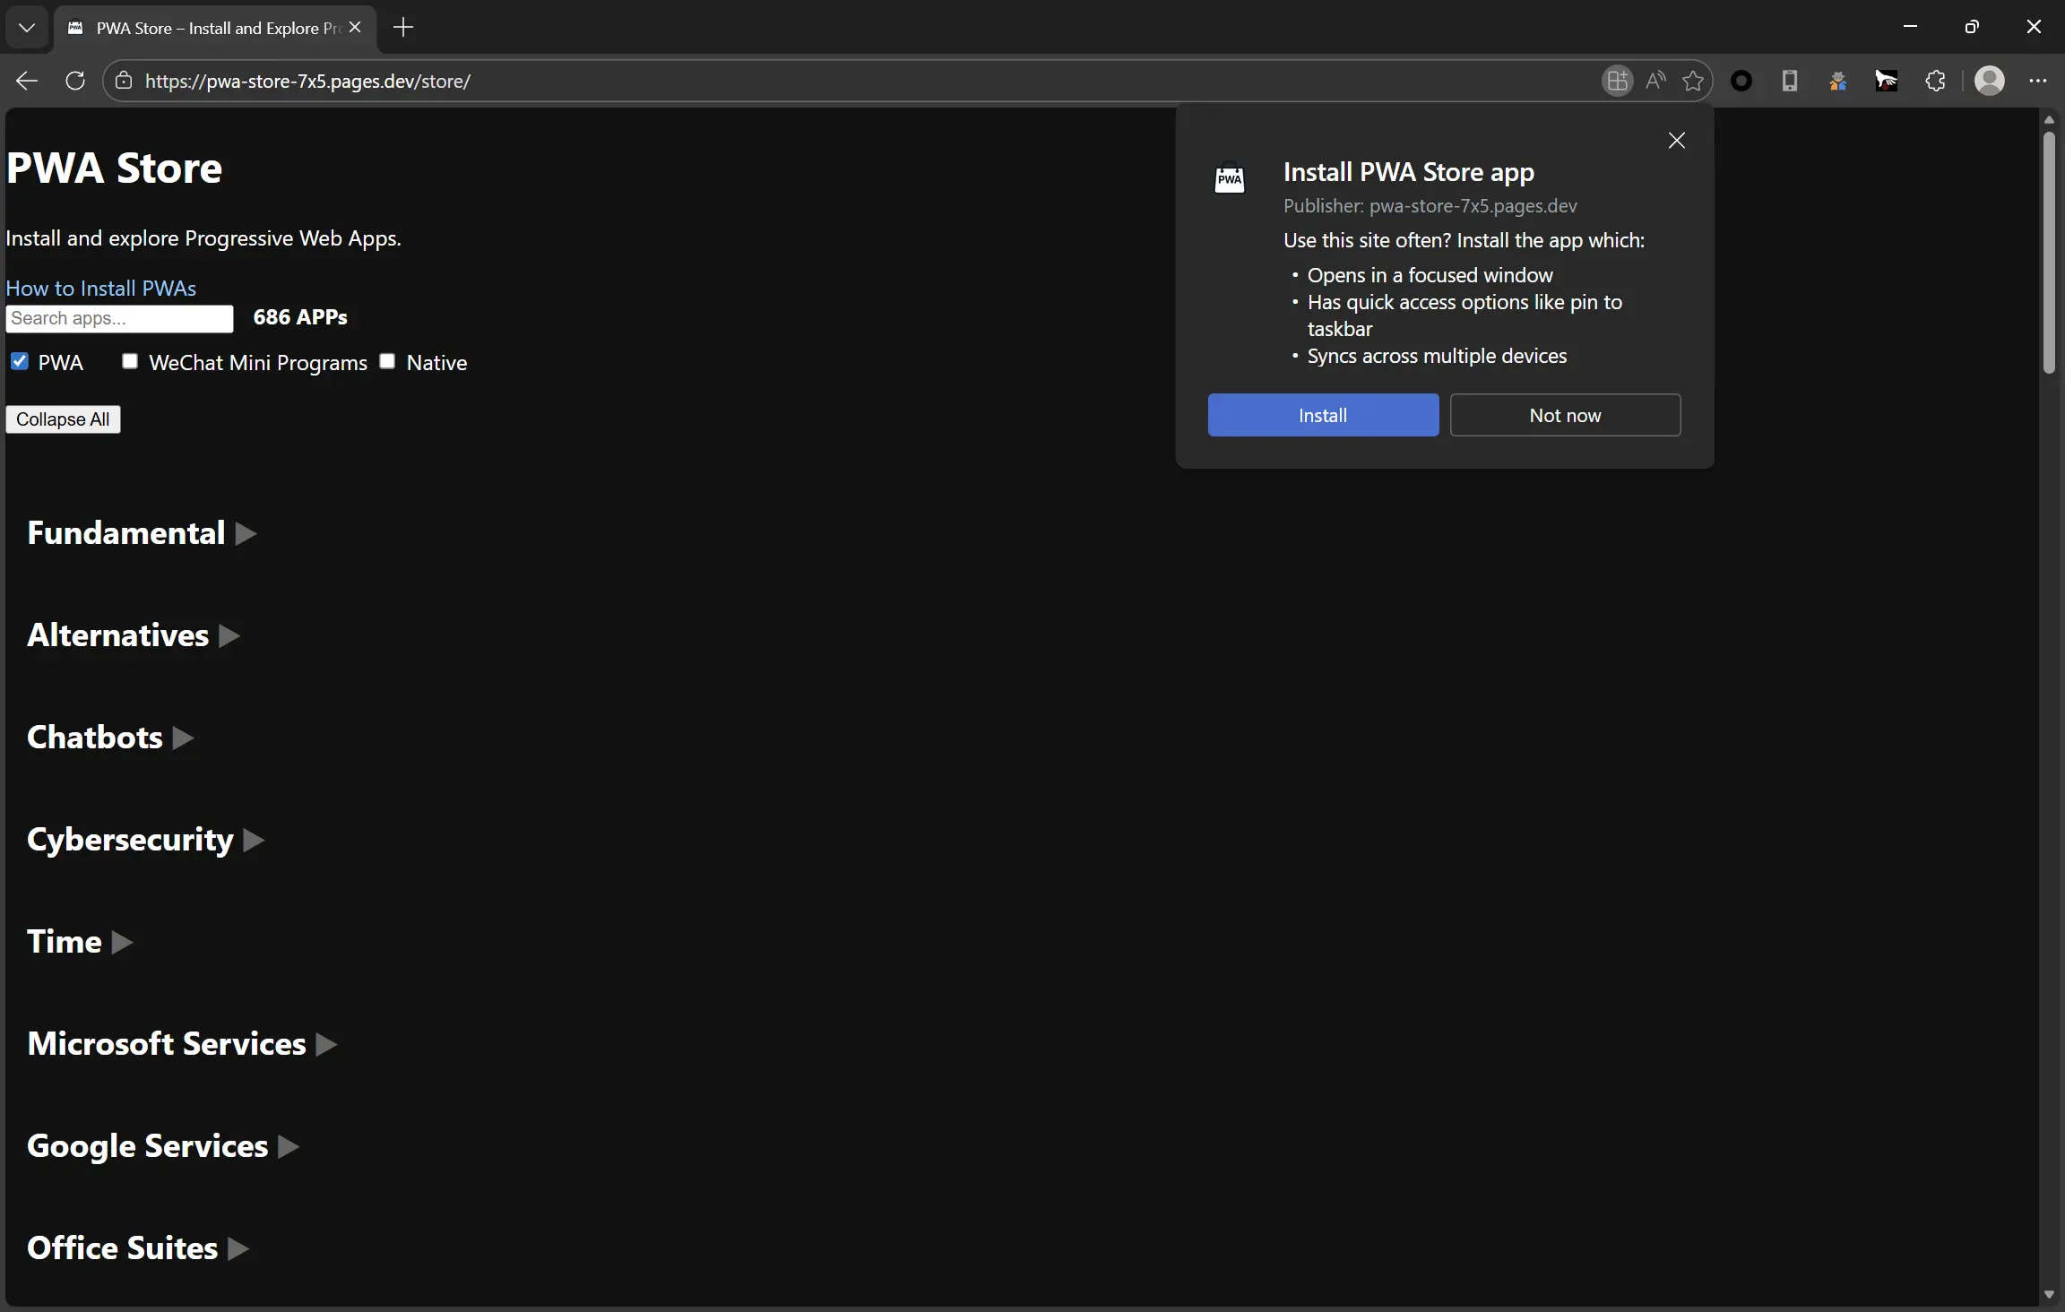Click the dark circle extension icon
Viewport: 2065px width, 1312px height.
pos(1742,81)
